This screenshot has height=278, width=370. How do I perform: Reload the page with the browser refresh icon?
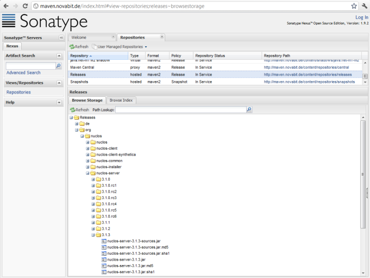pyautogui.click(x=25, y=6)
